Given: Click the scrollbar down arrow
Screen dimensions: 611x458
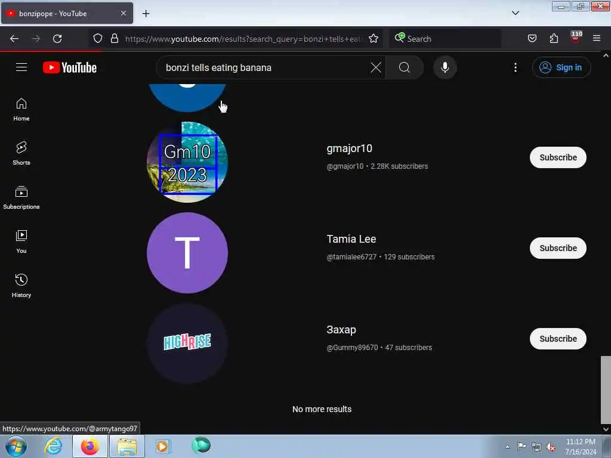Looking at the screenshot, I should coord(606,429).
